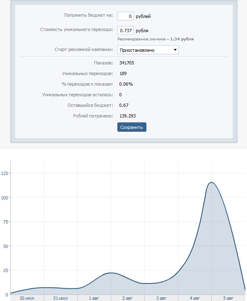Click the Стоимость уникального перехода label
Image resolution: width=247 pixels, height=301 pixels.
(76, 29)
